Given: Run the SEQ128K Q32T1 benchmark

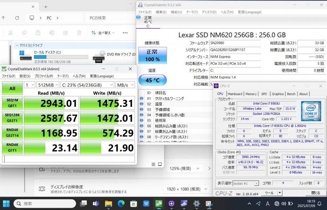Looking at the screenshot, I should pos(12,118).
